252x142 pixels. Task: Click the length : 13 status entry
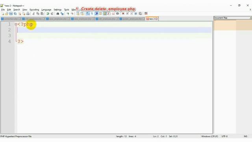[121, 136]
